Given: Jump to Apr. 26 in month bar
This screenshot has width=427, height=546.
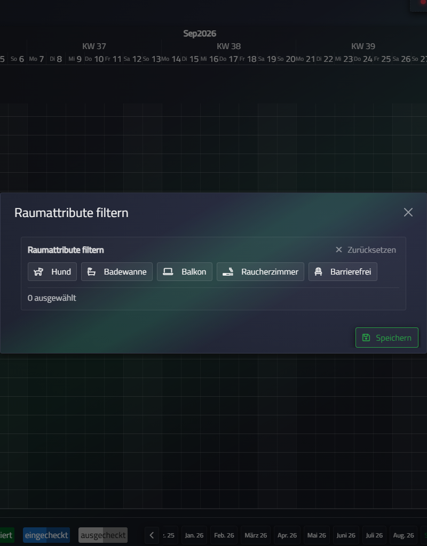Looking at the screenshot, I should pyautogui.click(x=287, y=535).
